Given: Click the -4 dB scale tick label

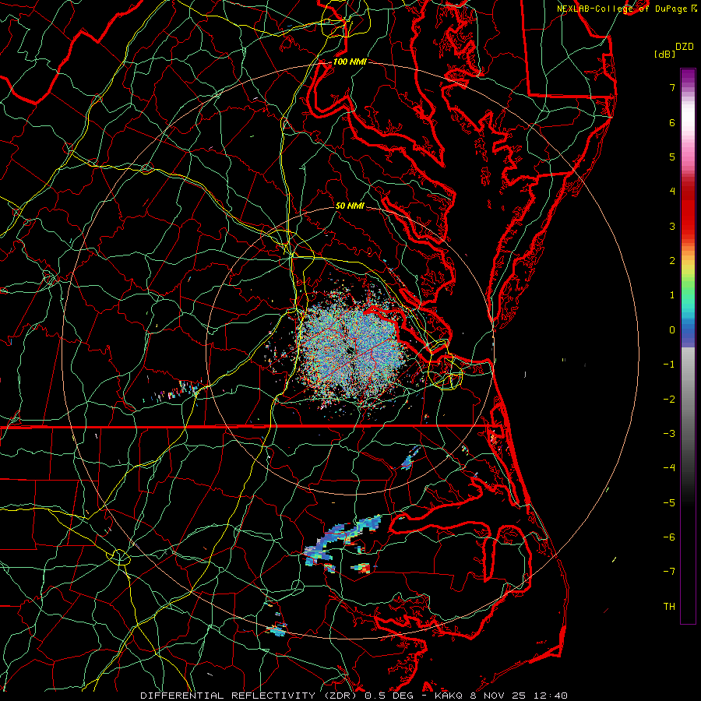Looking at the screenshot, I should pos(669,468).
